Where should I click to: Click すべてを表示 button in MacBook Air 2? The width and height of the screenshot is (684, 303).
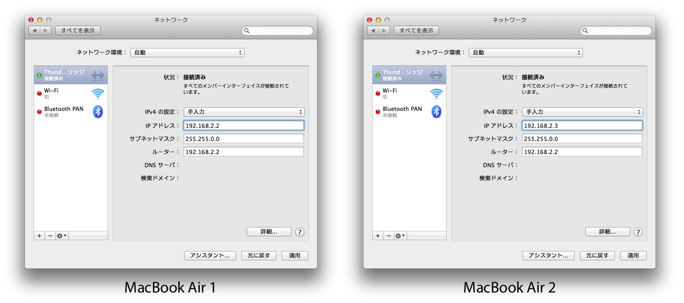(x=416, y=31)
